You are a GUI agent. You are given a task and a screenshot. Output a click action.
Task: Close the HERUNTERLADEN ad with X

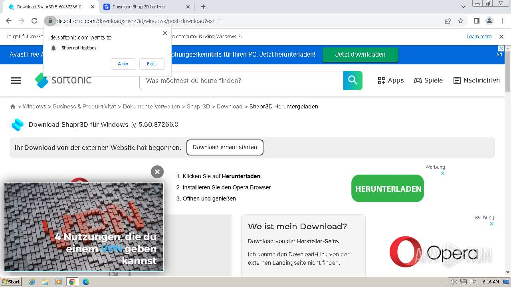(442, 173)
